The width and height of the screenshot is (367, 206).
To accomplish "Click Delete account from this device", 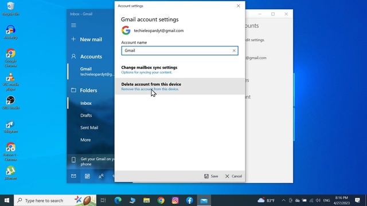I will [179, 86].
